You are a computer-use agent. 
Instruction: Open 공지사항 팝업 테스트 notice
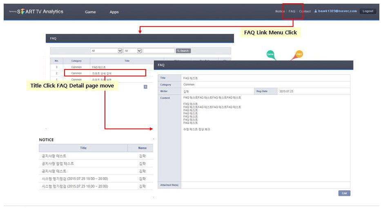point(58,163)
